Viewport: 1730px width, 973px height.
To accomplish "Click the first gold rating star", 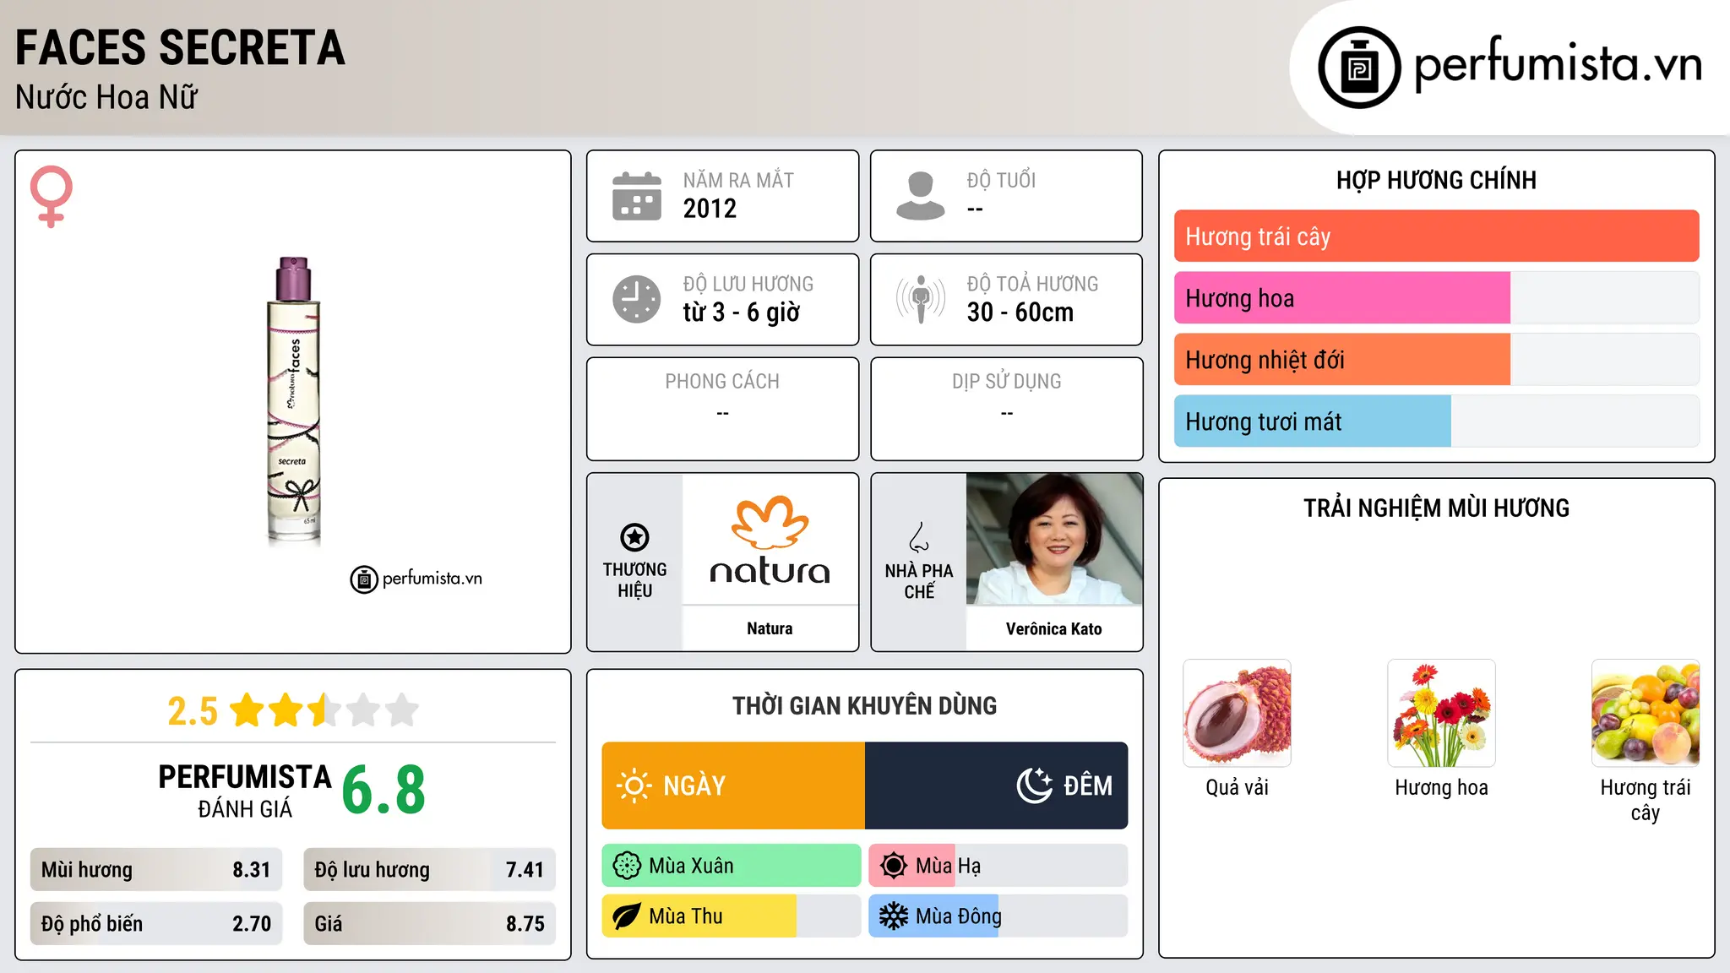I will point(248,709).
